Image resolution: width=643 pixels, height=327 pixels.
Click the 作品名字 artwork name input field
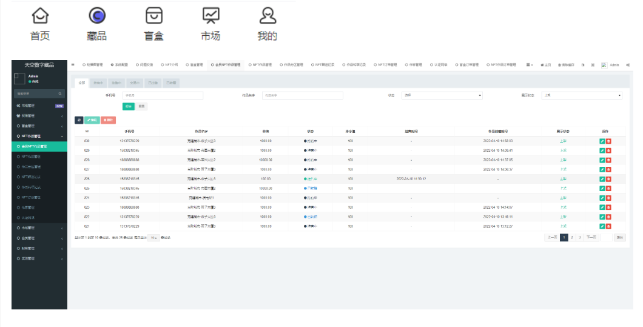(303, 95)
